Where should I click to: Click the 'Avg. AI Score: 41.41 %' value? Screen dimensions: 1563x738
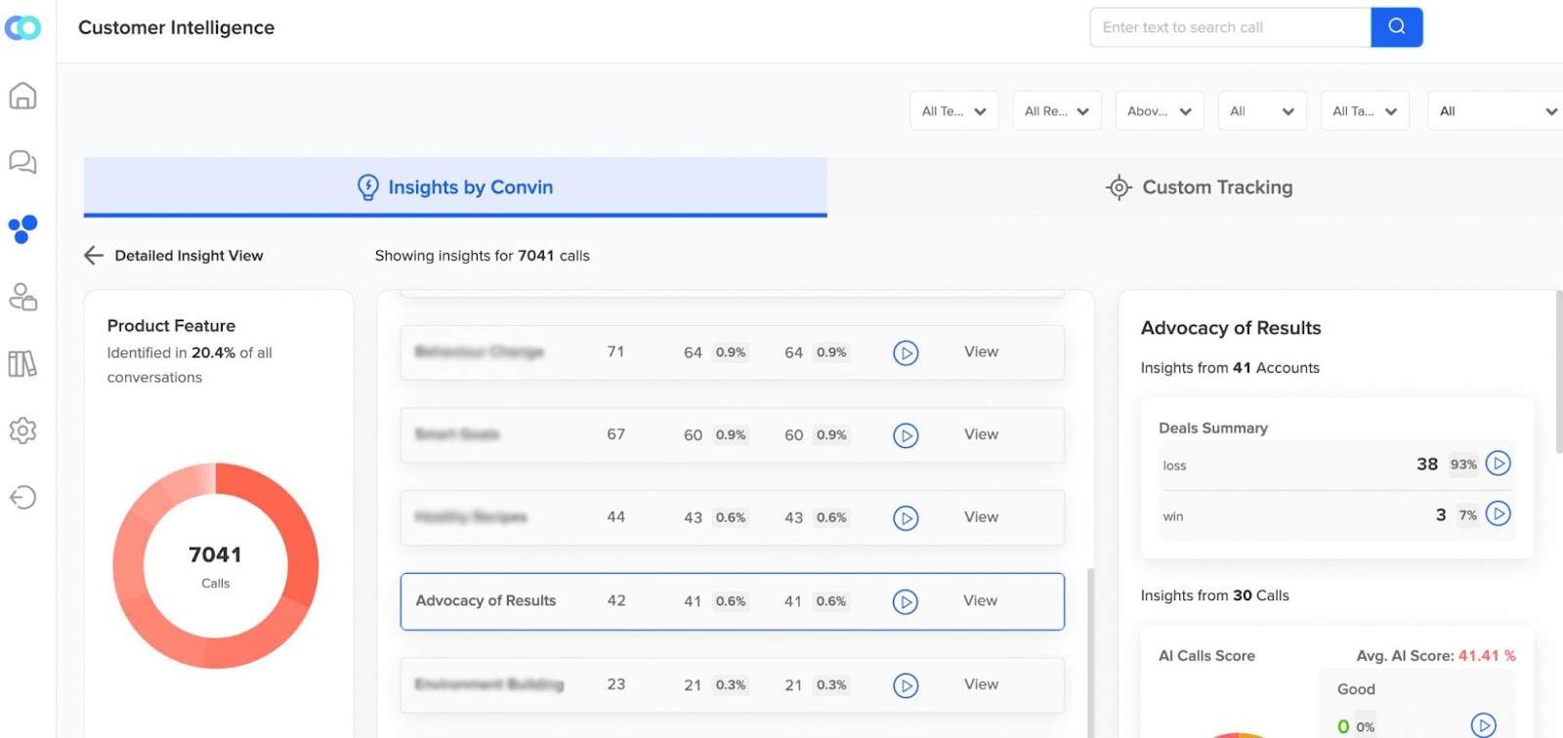(x=1436, y=656)
